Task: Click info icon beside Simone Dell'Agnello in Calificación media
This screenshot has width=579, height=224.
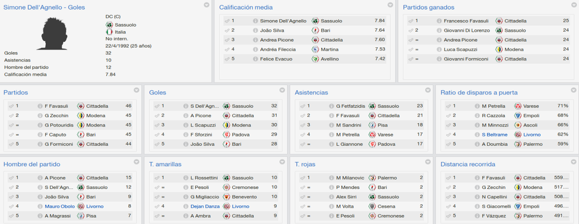Action: (255, 21)
